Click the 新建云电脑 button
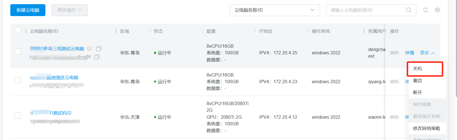The image size is (457, 140). click(28, 10)
